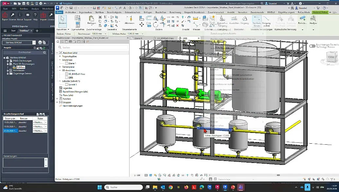The height and width of the screenshot is (192, 339).
Task: Toggle the Beschleunigte Darstellung switch
Action: click(312, 46)
